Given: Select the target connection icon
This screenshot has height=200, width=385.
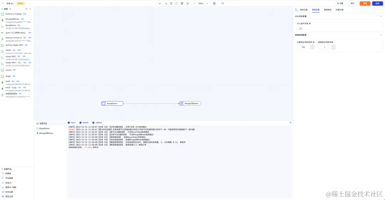Looking at the screenshot, I should (x=2, y=76).
